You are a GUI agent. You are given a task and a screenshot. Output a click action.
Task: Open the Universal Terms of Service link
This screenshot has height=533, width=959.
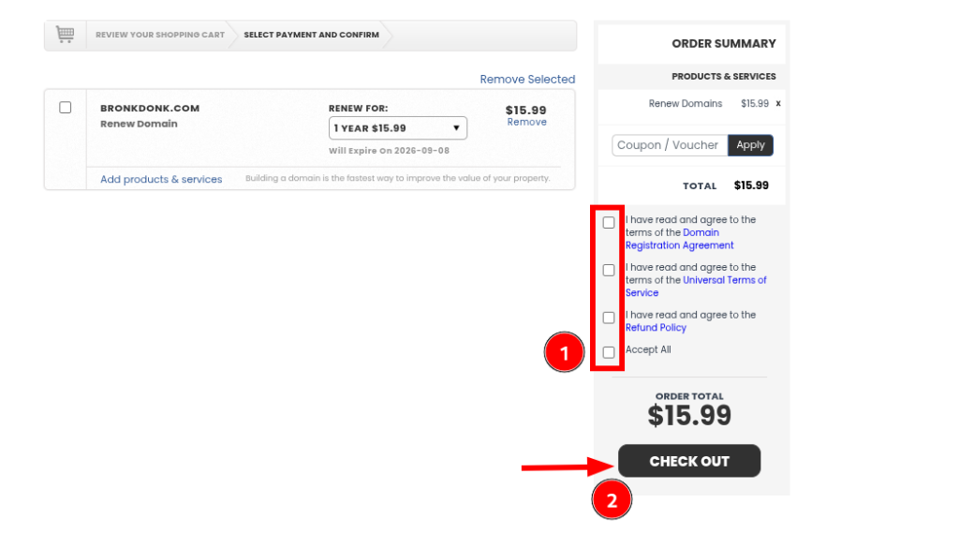point(696,287)
